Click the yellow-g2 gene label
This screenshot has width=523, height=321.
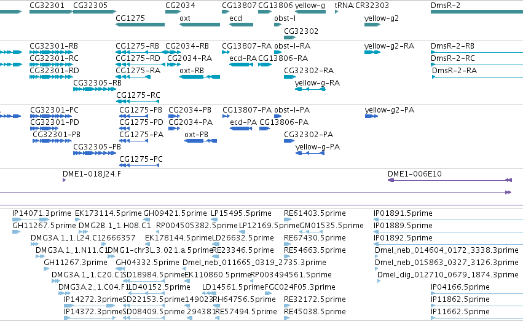click(381, 18)
